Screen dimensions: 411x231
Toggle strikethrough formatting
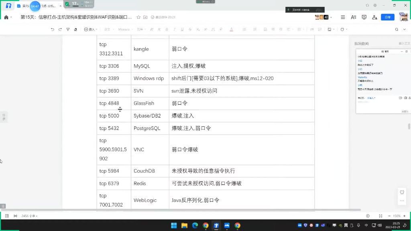190,29
